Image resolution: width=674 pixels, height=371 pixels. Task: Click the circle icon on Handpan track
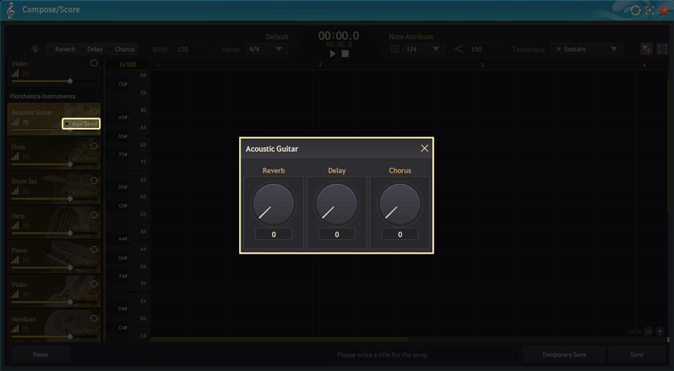click(93, 318)
